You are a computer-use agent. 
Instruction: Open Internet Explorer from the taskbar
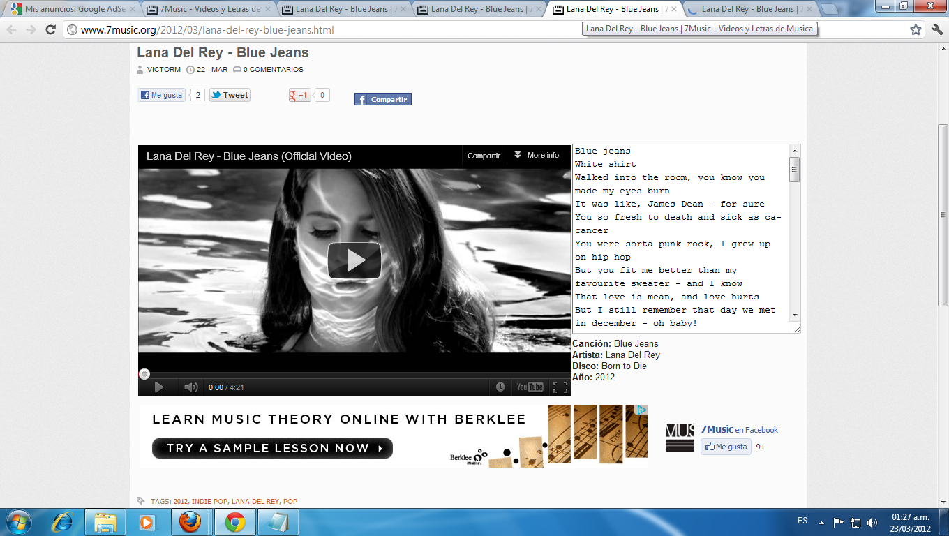click(x=63, y=522)
